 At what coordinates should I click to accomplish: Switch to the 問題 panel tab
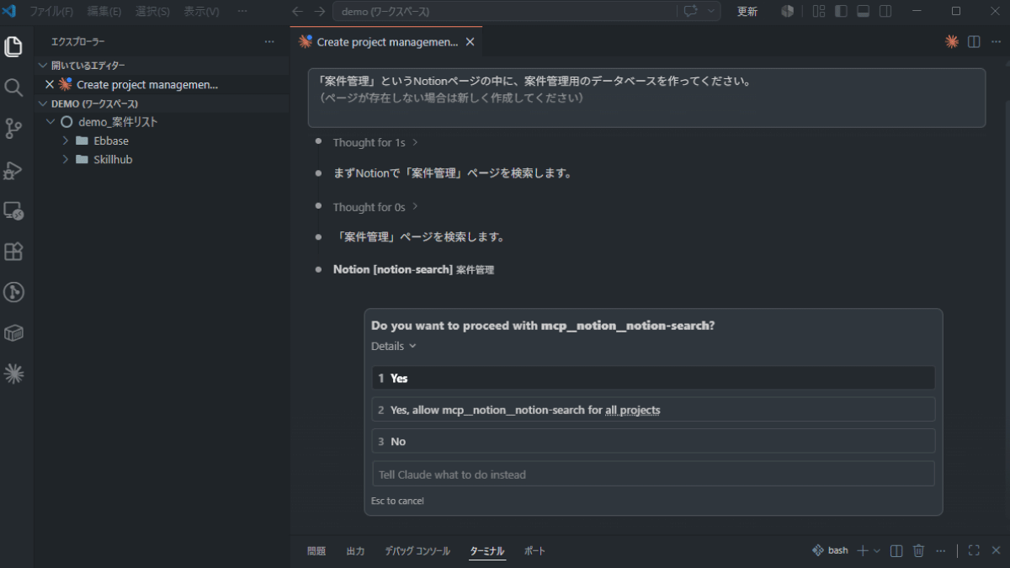pos(316,551)
